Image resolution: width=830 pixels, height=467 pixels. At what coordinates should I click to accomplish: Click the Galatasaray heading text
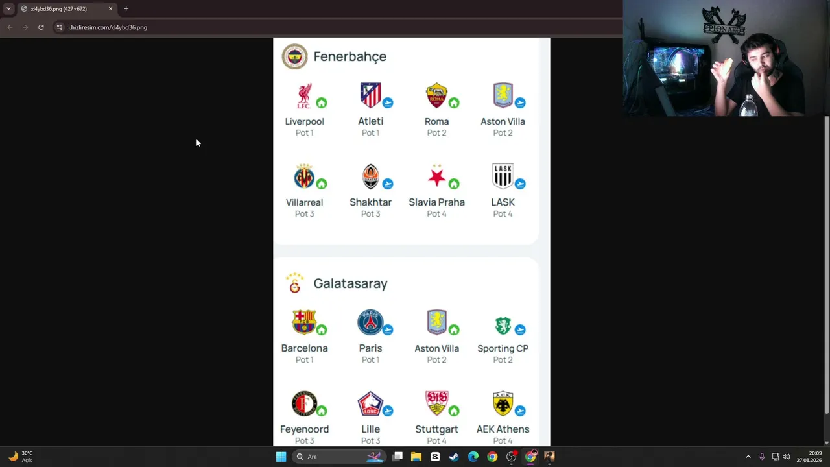(x=350, y=283)
